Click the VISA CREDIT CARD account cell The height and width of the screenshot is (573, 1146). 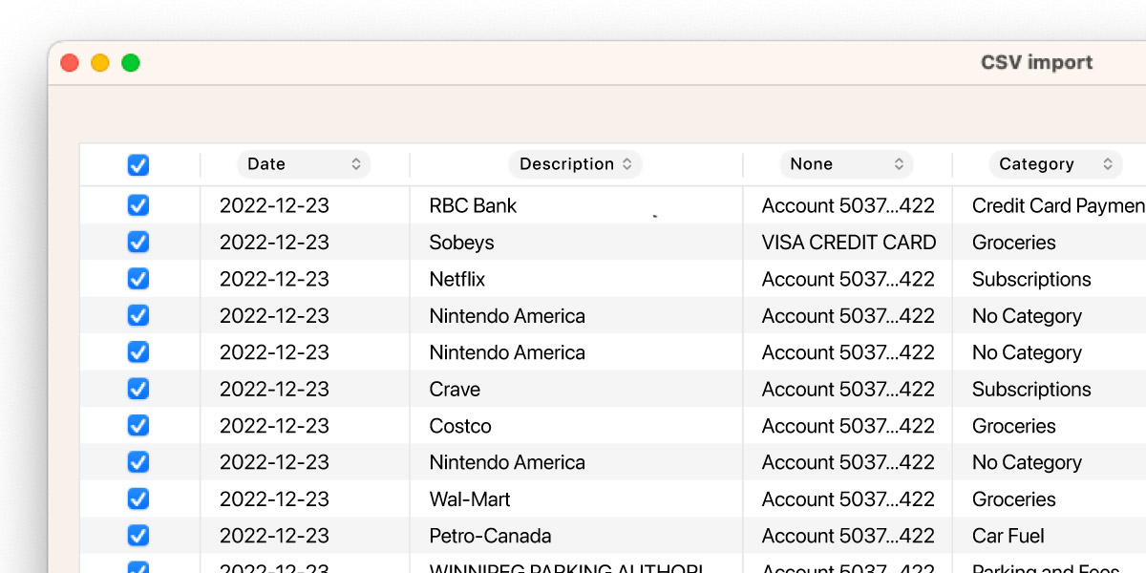point(849,243)
